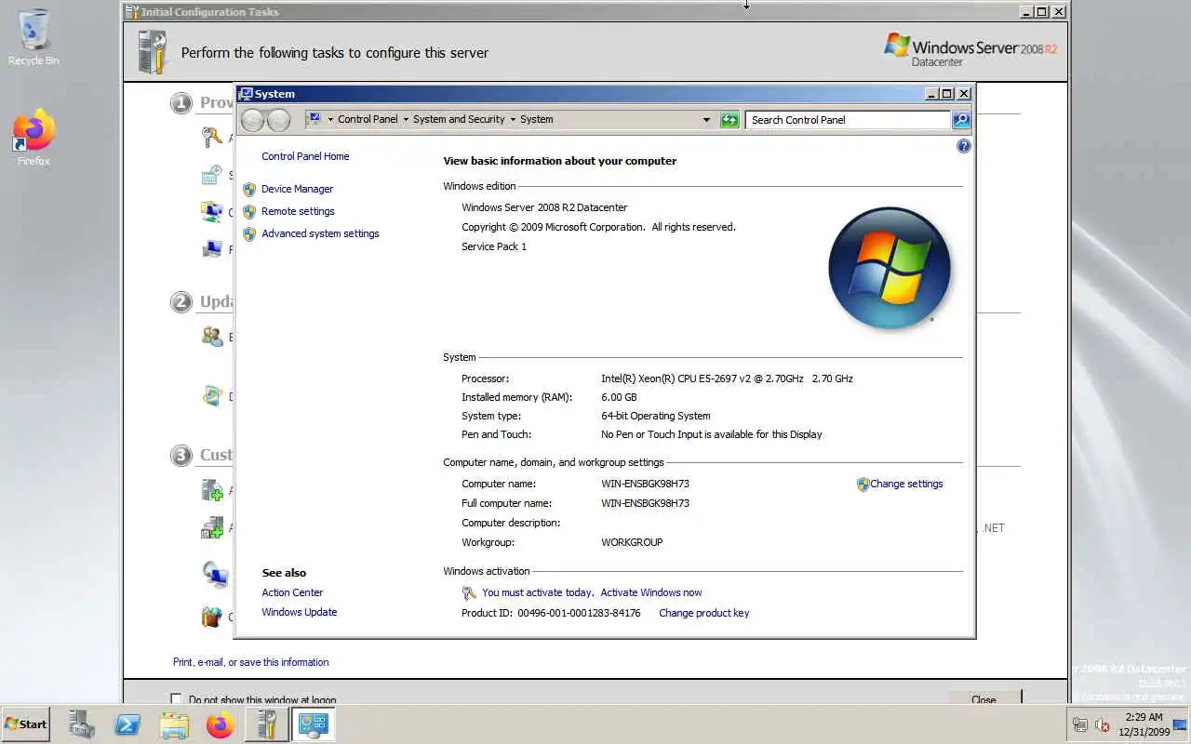Click the taskbar clock showing 2:29 AM
The height and width of the screenshot is (744, 1191).
tap(1144, 724)
